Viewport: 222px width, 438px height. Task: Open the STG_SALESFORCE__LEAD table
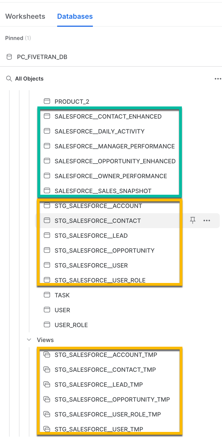pyautogui.click(x=91, y=236)
